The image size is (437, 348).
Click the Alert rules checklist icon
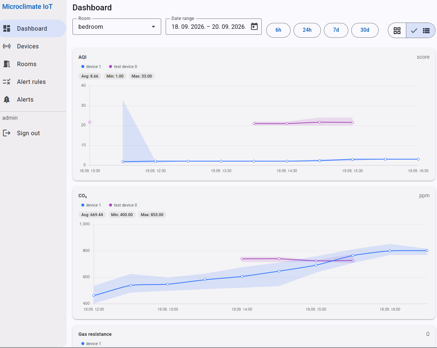click(7, 82)
